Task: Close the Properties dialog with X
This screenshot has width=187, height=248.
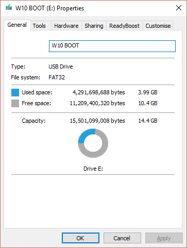Action: pos(179,8)
